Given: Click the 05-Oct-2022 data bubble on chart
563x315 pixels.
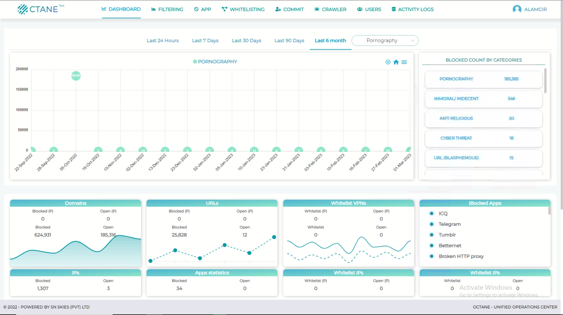Looking at the screenshot, I should [76, 76].
